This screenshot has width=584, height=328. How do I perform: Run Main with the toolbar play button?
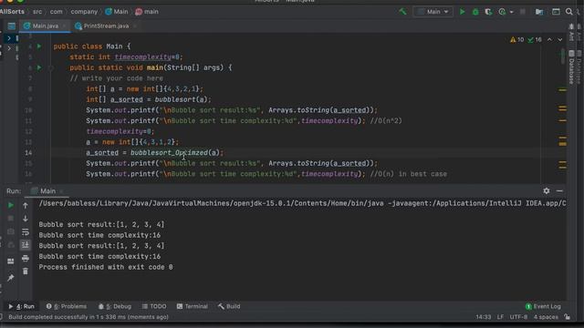point(463,12)
